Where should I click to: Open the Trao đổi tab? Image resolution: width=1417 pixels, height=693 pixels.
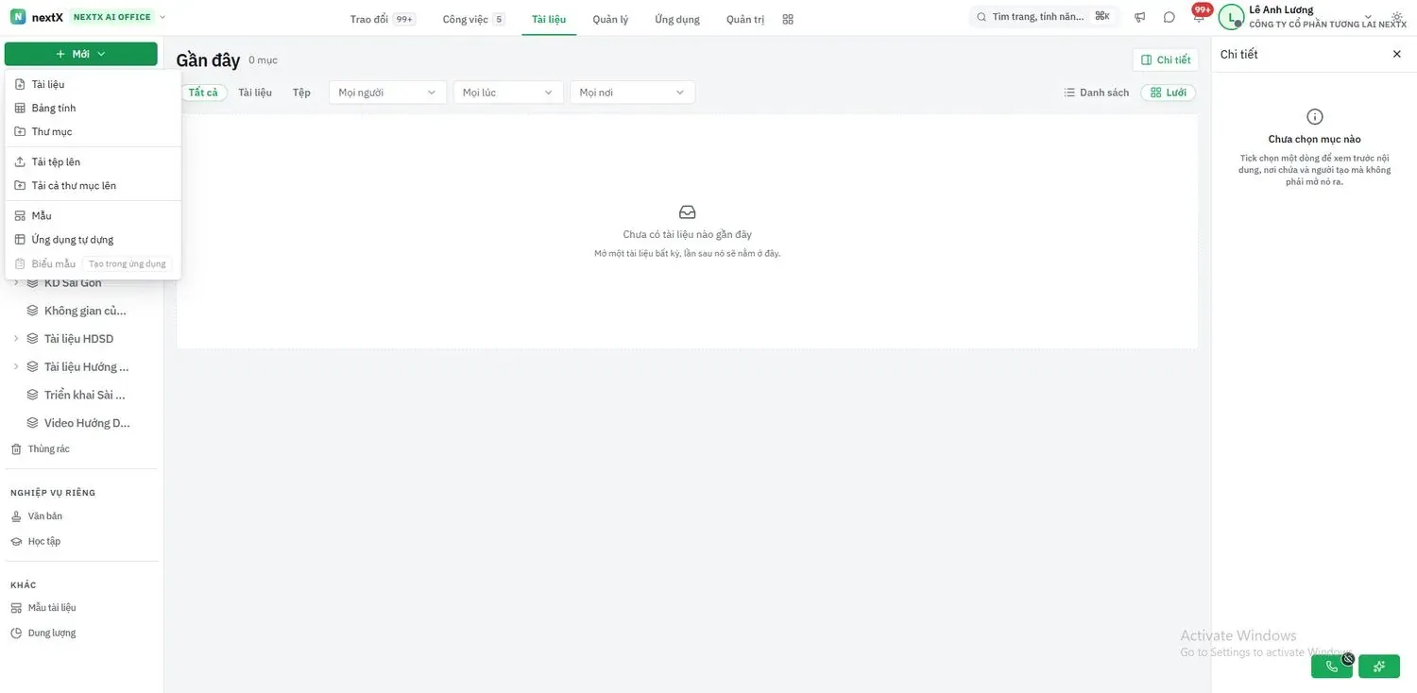click(x=382, y=19)
